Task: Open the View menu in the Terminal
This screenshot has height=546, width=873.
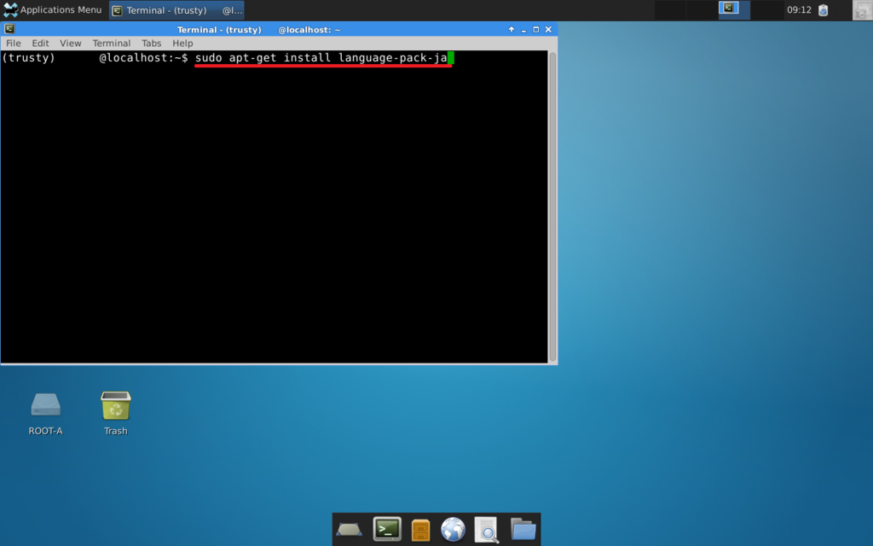Action: coord(70,44)
